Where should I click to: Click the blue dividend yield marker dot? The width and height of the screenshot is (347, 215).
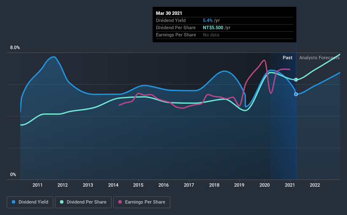tap(296, 94)
